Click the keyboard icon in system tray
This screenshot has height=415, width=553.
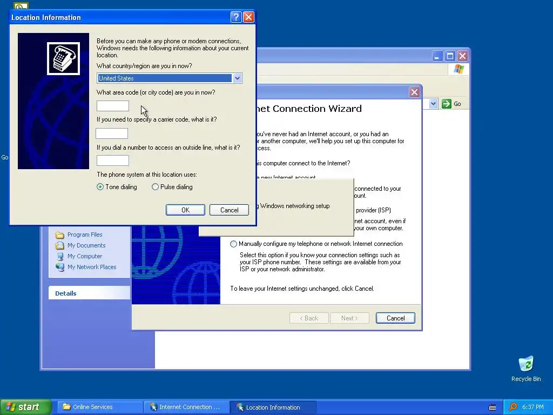click(x=493, y=407)
